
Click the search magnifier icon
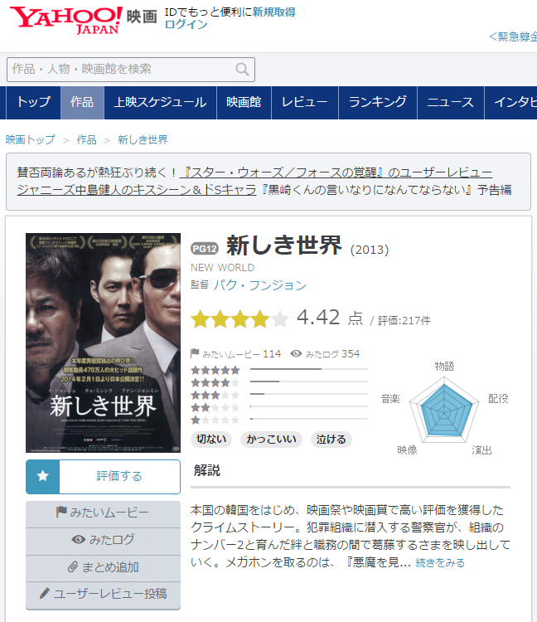(242, 70)
